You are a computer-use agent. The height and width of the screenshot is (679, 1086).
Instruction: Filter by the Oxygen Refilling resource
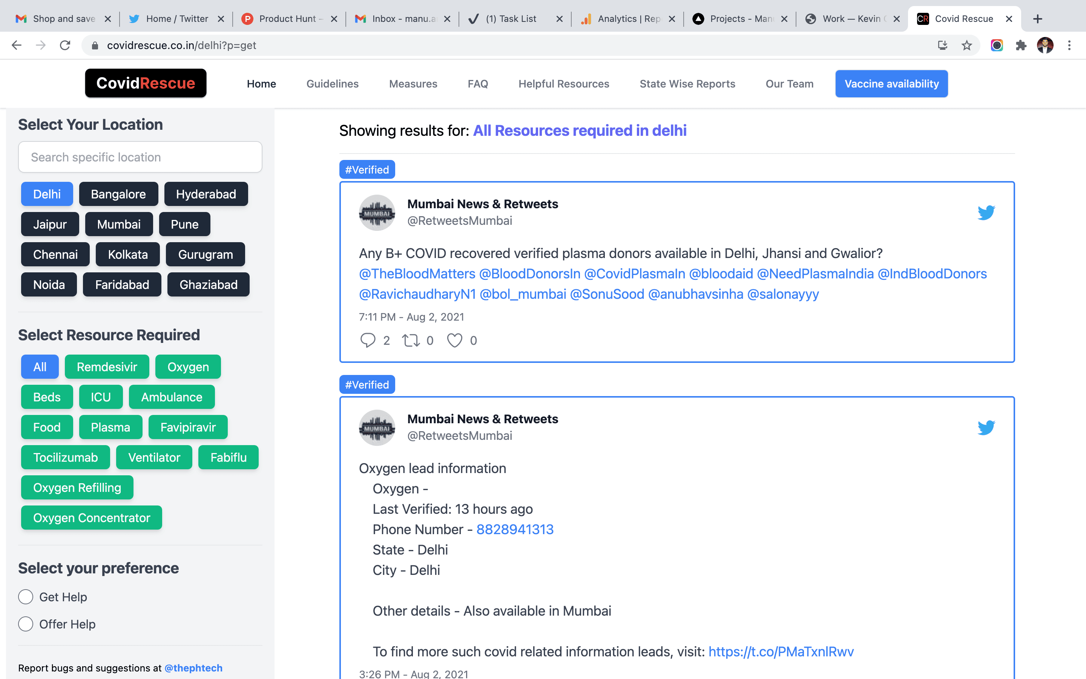[77, 487]
